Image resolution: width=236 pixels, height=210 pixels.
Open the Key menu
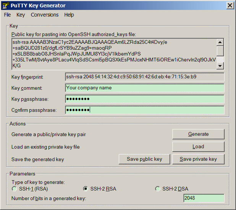(x=21, y=15)
